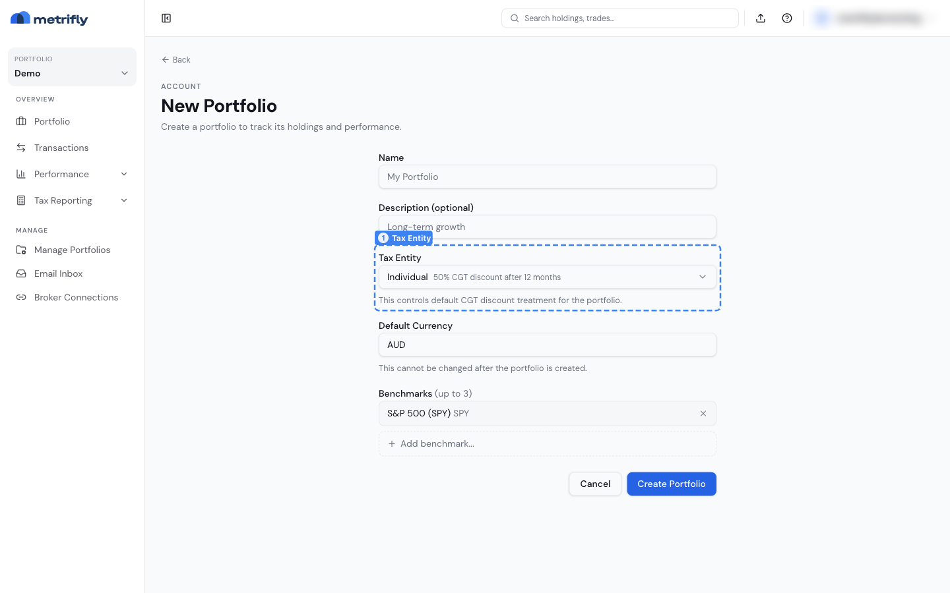Click the Default Currency AUD field
Viewport: 950px width, 593px height.
point(548,345)
